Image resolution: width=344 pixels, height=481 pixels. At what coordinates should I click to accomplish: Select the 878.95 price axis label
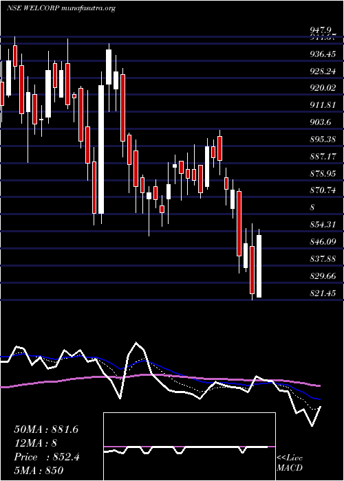323,174
